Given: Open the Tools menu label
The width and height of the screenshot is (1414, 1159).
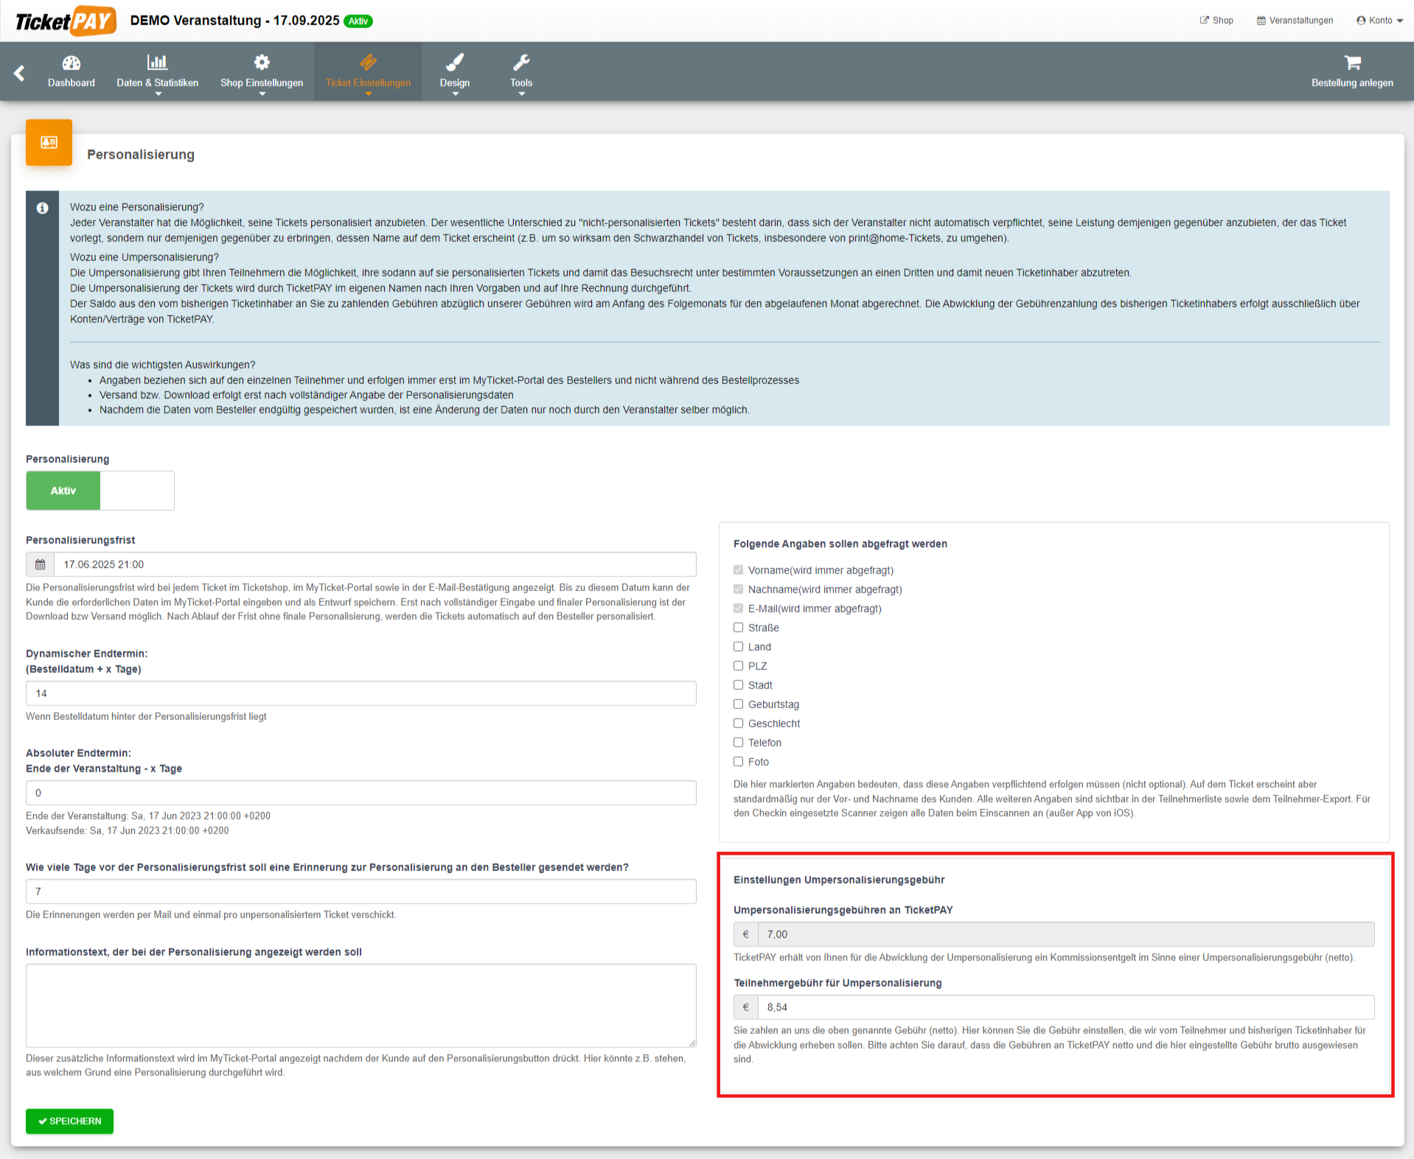Looking at the screenshot, I should point(521,83).
